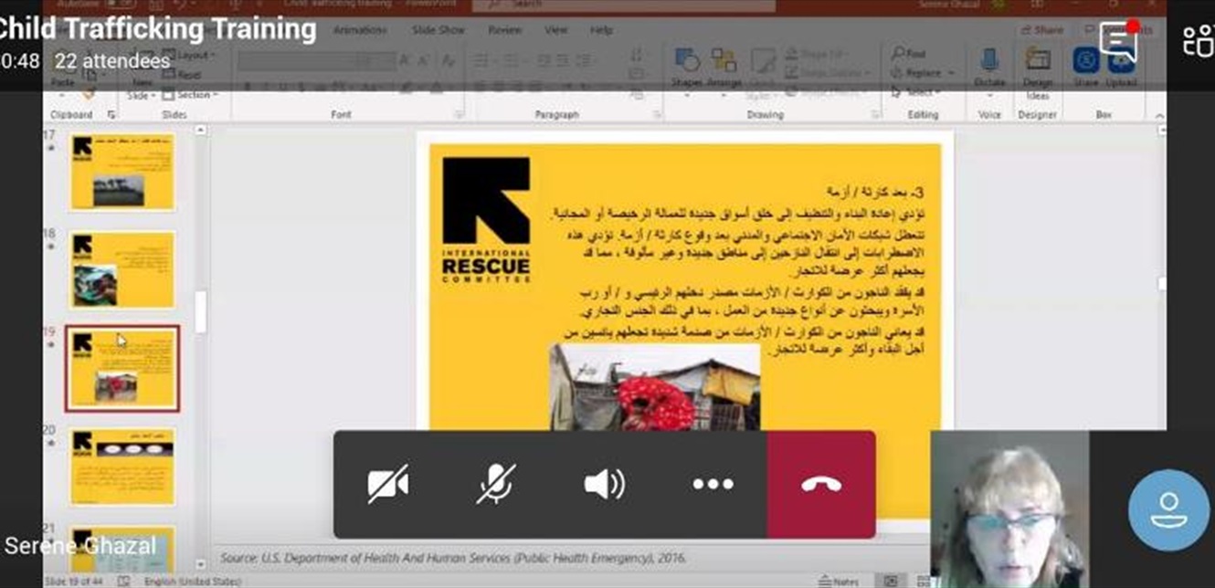Select slide 19 thumbnail

pyautogui.click(x=122, y=368)
